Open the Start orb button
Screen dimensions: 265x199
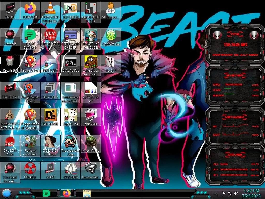7,194
